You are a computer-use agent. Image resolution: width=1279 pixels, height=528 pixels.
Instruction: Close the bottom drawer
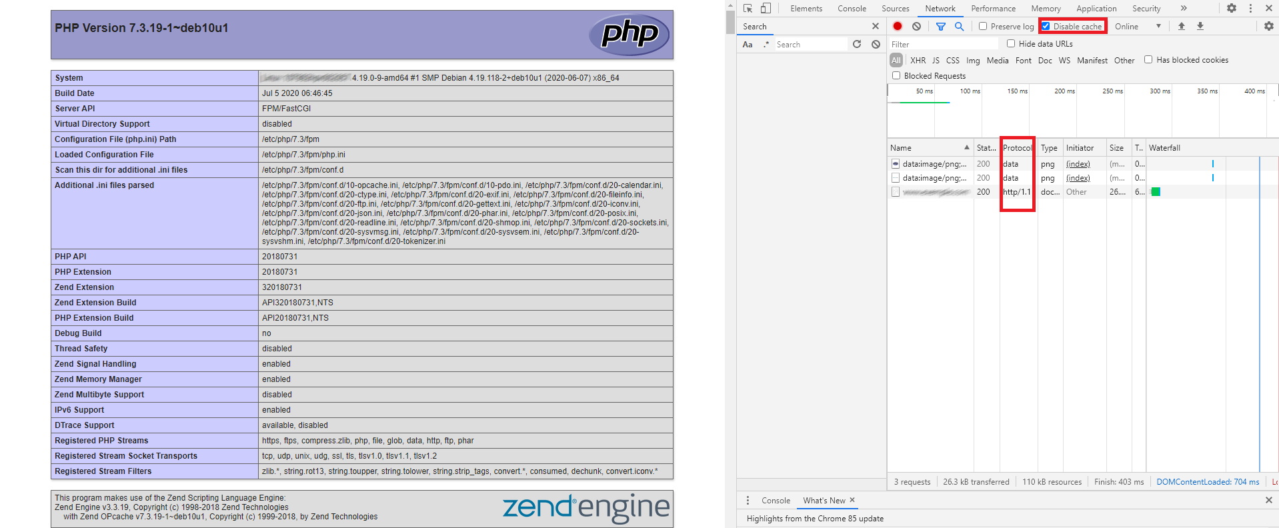coord(1268,500)
